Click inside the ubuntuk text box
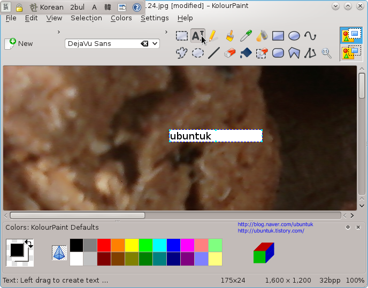368x288 pixels. (x=216, y=136)
